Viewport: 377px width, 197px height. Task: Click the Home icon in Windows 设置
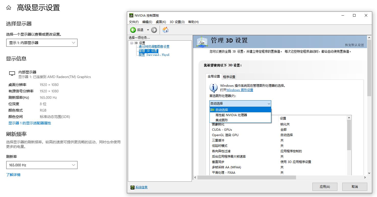(8, 7)
